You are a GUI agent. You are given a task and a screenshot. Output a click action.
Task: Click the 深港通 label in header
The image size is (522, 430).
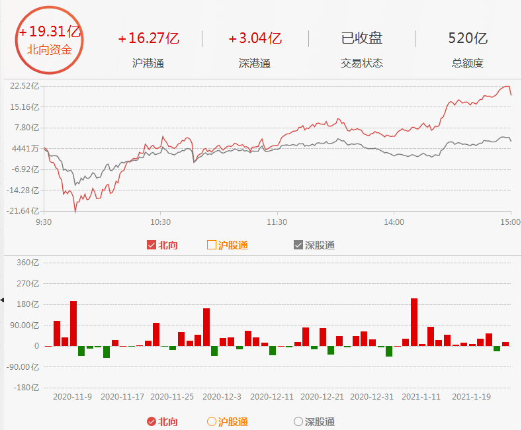click(x=255, y=64)
